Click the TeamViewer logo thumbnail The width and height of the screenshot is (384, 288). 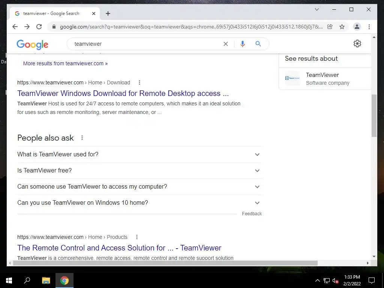click(292, 78)
